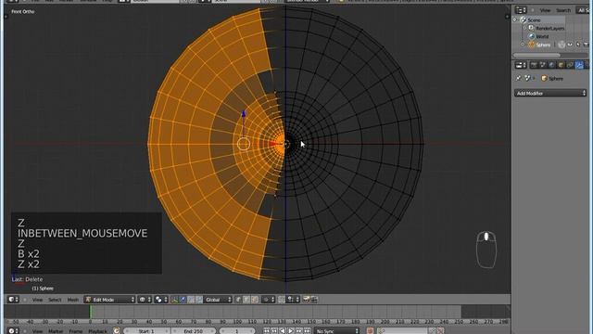Select the scale manipulator icon
Viewport: 593px width, 334px height.
[199, 300]
